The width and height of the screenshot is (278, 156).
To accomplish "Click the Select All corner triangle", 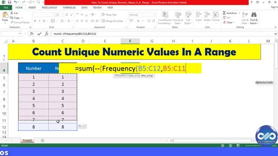I will (5, 42).
